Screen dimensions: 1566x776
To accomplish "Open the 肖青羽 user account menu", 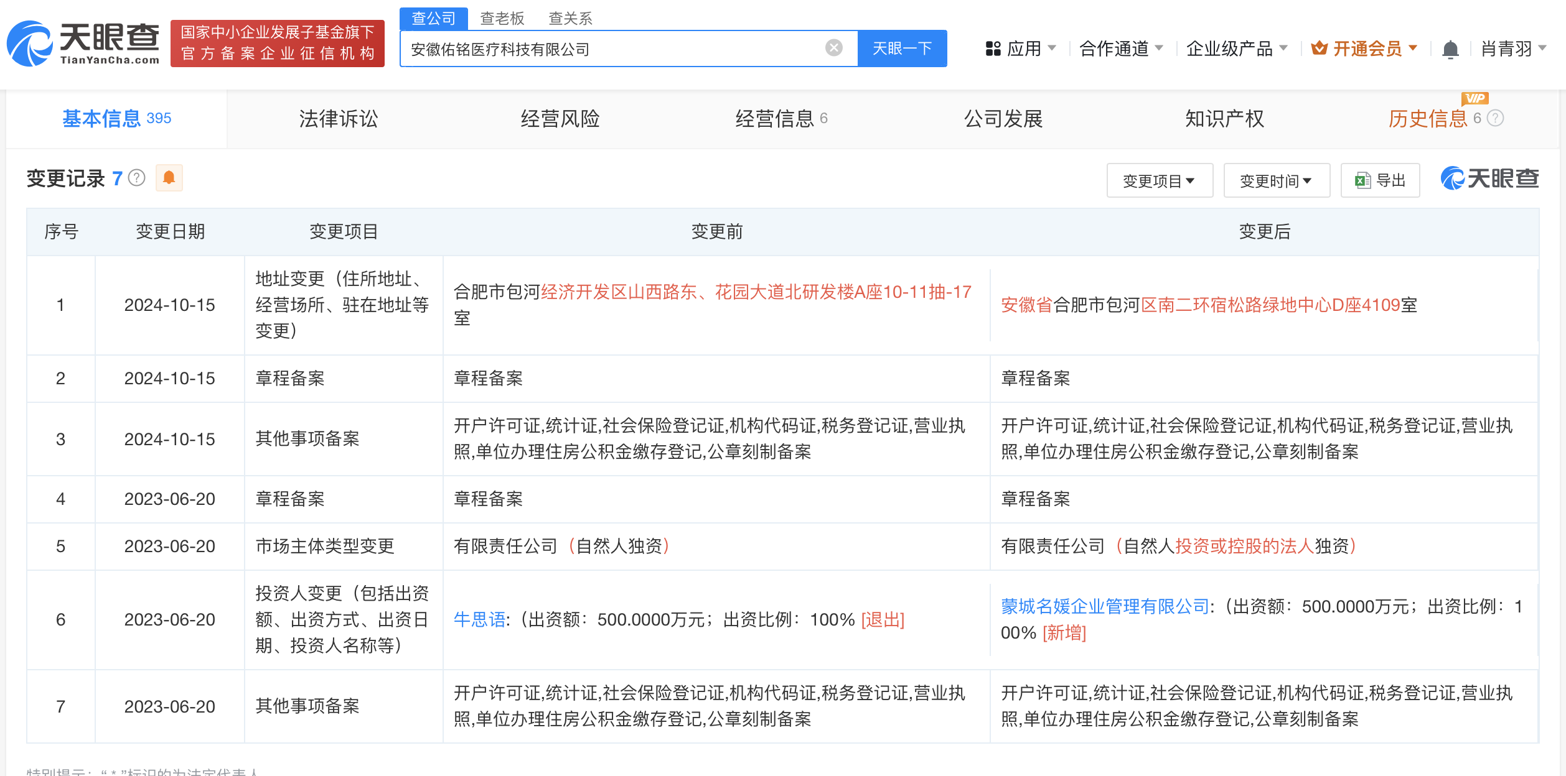I will pos(1513,48).
